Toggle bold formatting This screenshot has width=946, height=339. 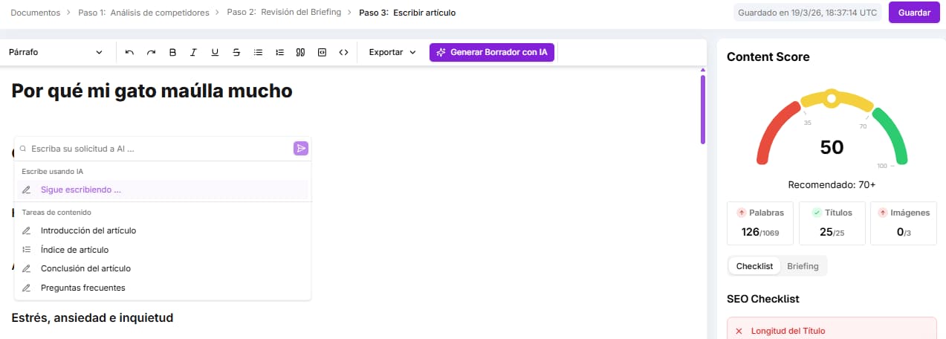tap(172, 53)
